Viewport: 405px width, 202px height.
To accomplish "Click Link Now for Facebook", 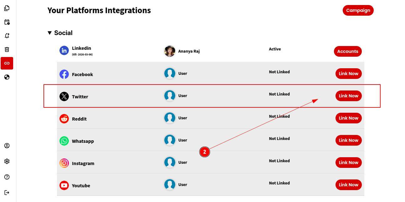I will point(348,74).
